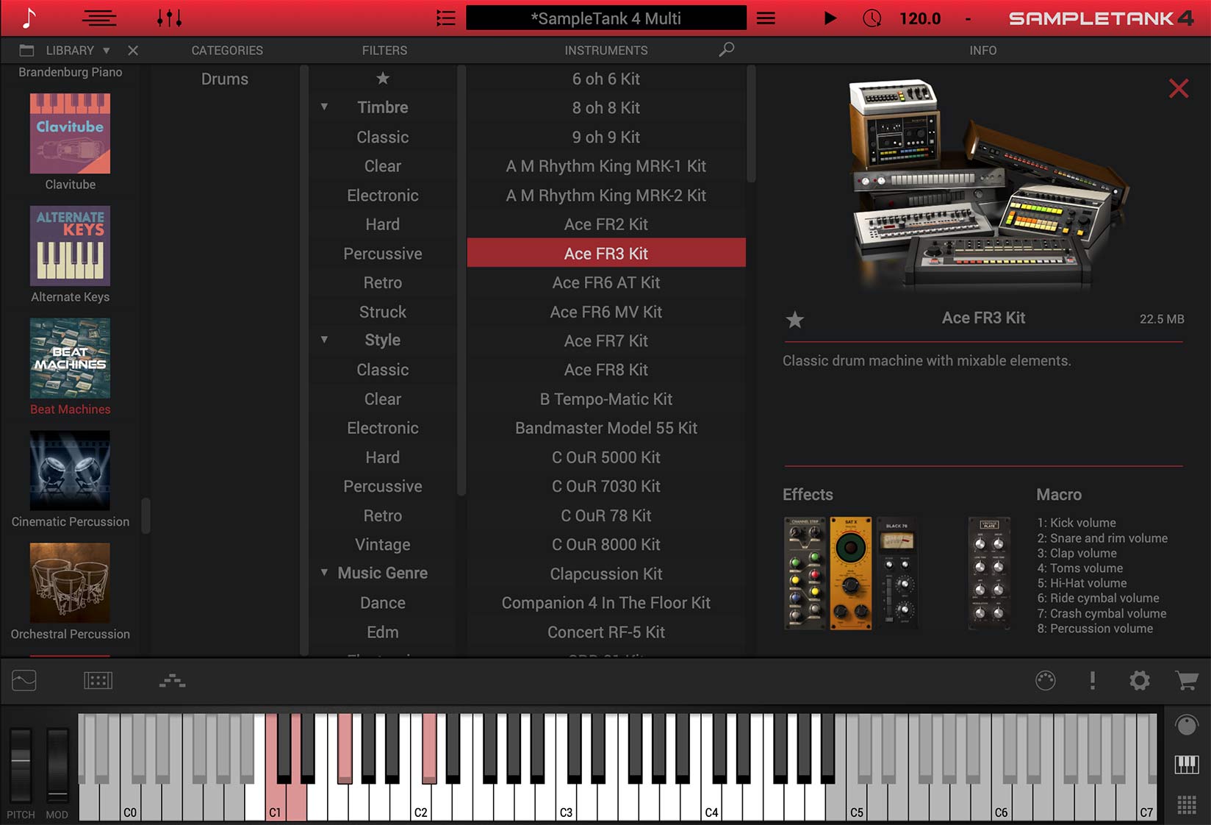The height and width of the screenshot is (825, 1211).
Task: Activate the Dance music genre filter
Action: [x=382, y=602]
